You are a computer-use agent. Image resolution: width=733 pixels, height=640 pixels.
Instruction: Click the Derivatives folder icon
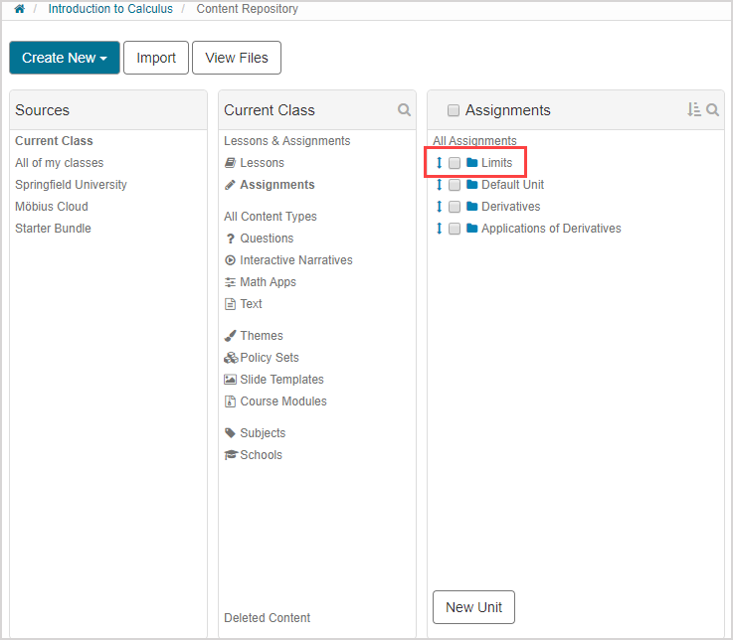pos(472,207)
